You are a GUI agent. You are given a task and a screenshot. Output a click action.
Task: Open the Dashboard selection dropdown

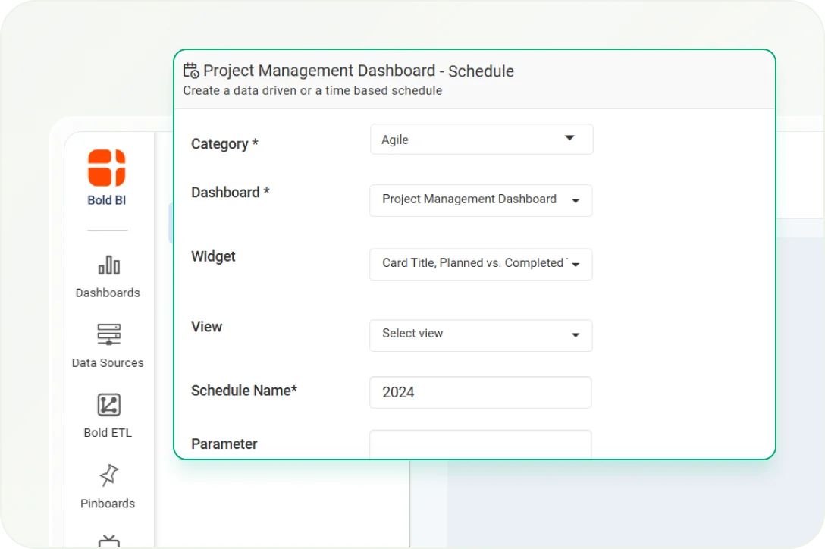coord(481,200)
